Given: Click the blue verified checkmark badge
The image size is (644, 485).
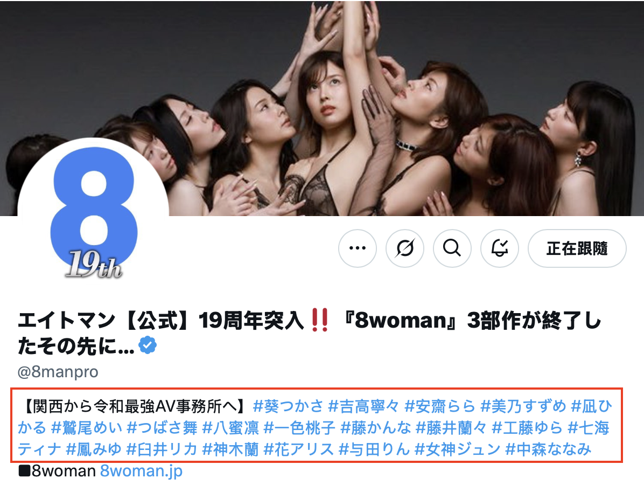Looking at the screenshot, I should pyautogui.click(x=148, y=345).
